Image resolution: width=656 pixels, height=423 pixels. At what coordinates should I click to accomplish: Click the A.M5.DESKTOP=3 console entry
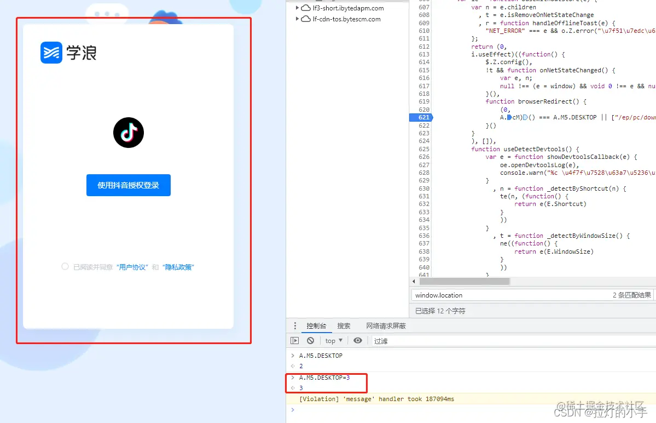tap(324, 378)
